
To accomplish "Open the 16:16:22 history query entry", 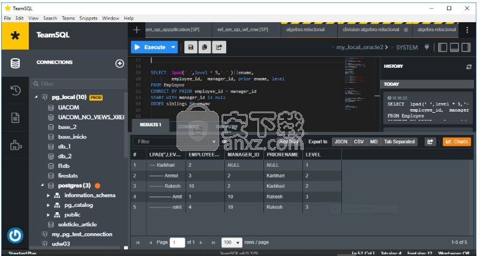I will 428,107.
